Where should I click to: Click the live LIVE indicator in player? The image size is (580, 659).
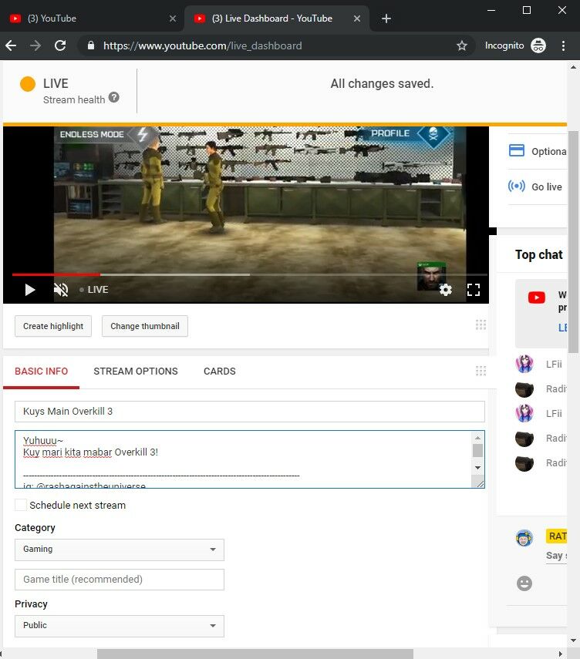(94, 290)
